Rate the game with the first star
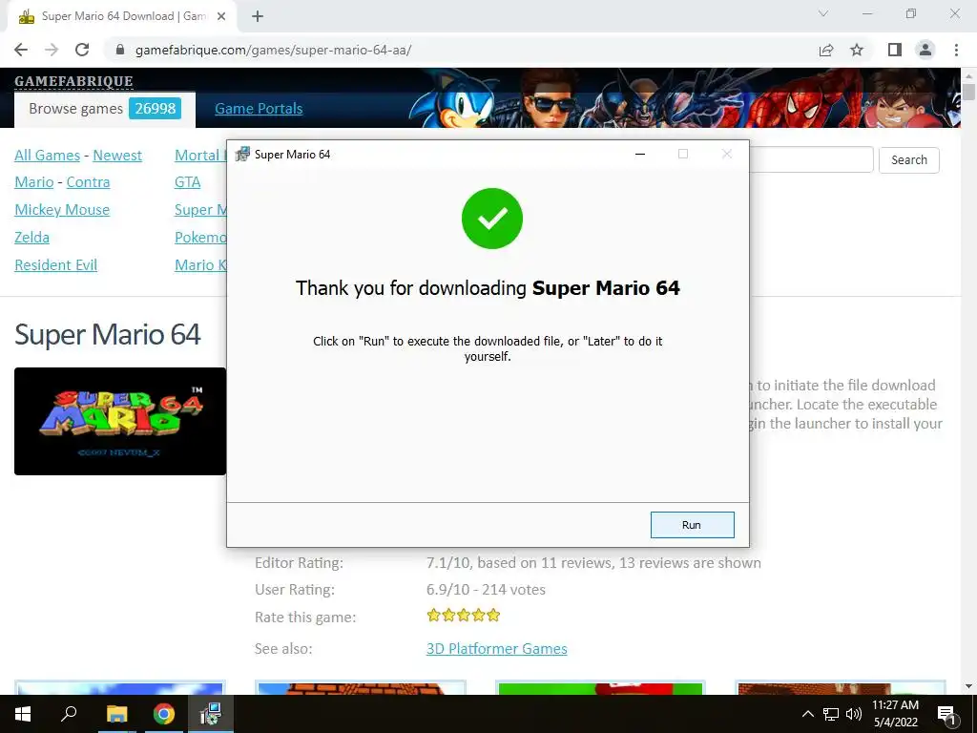Screen dimensions: 977x733 pyautogui.click(x=434, y=616)
